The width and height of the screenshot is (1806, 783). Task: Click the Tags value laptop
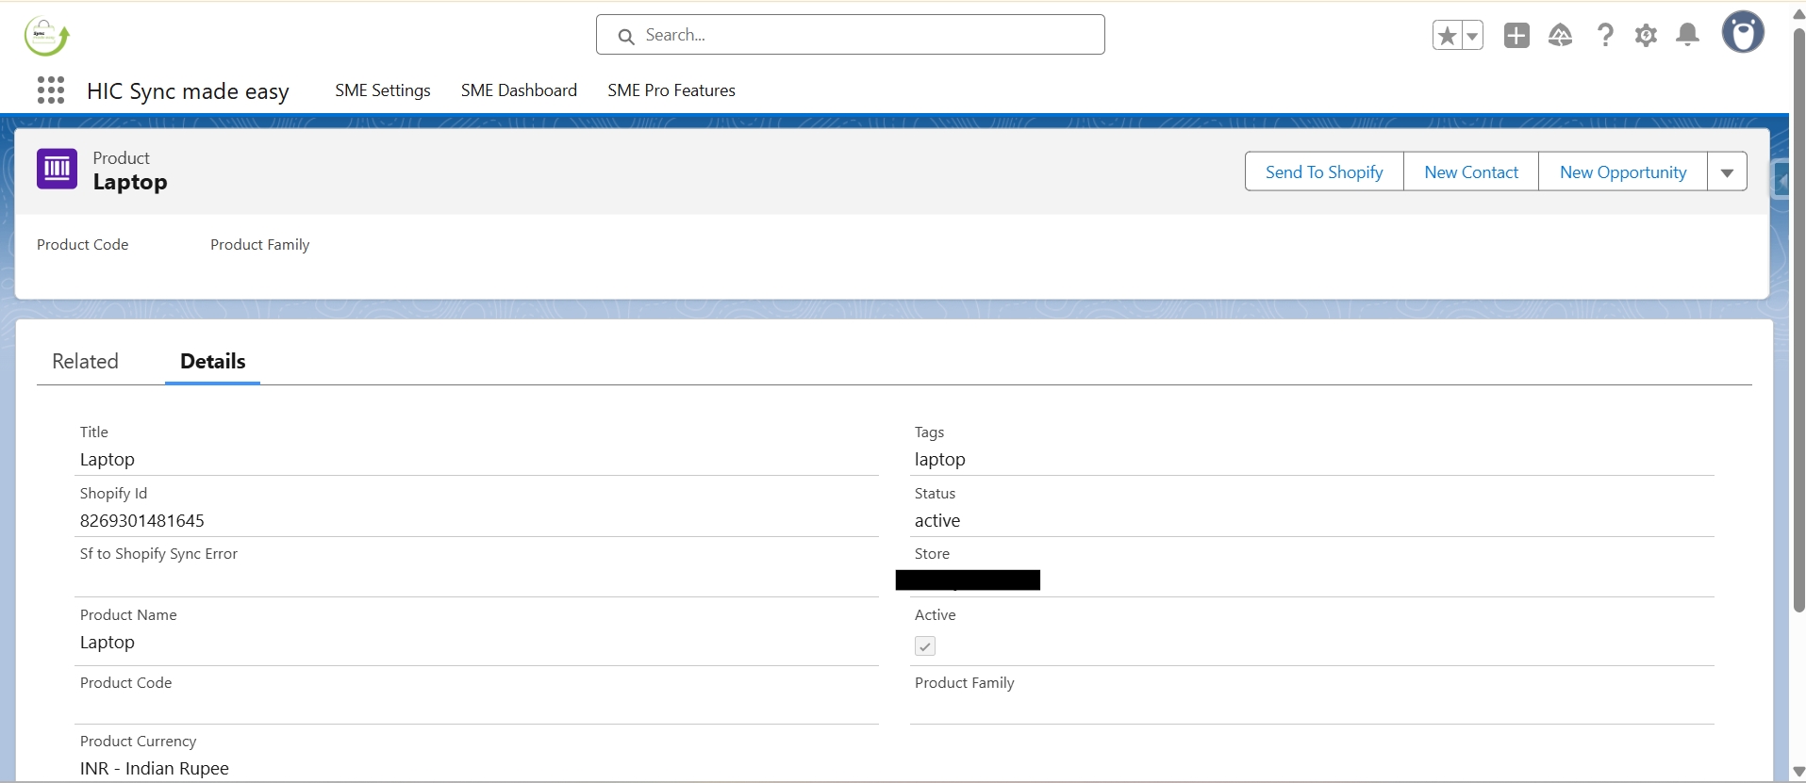(x=939, y=459)
